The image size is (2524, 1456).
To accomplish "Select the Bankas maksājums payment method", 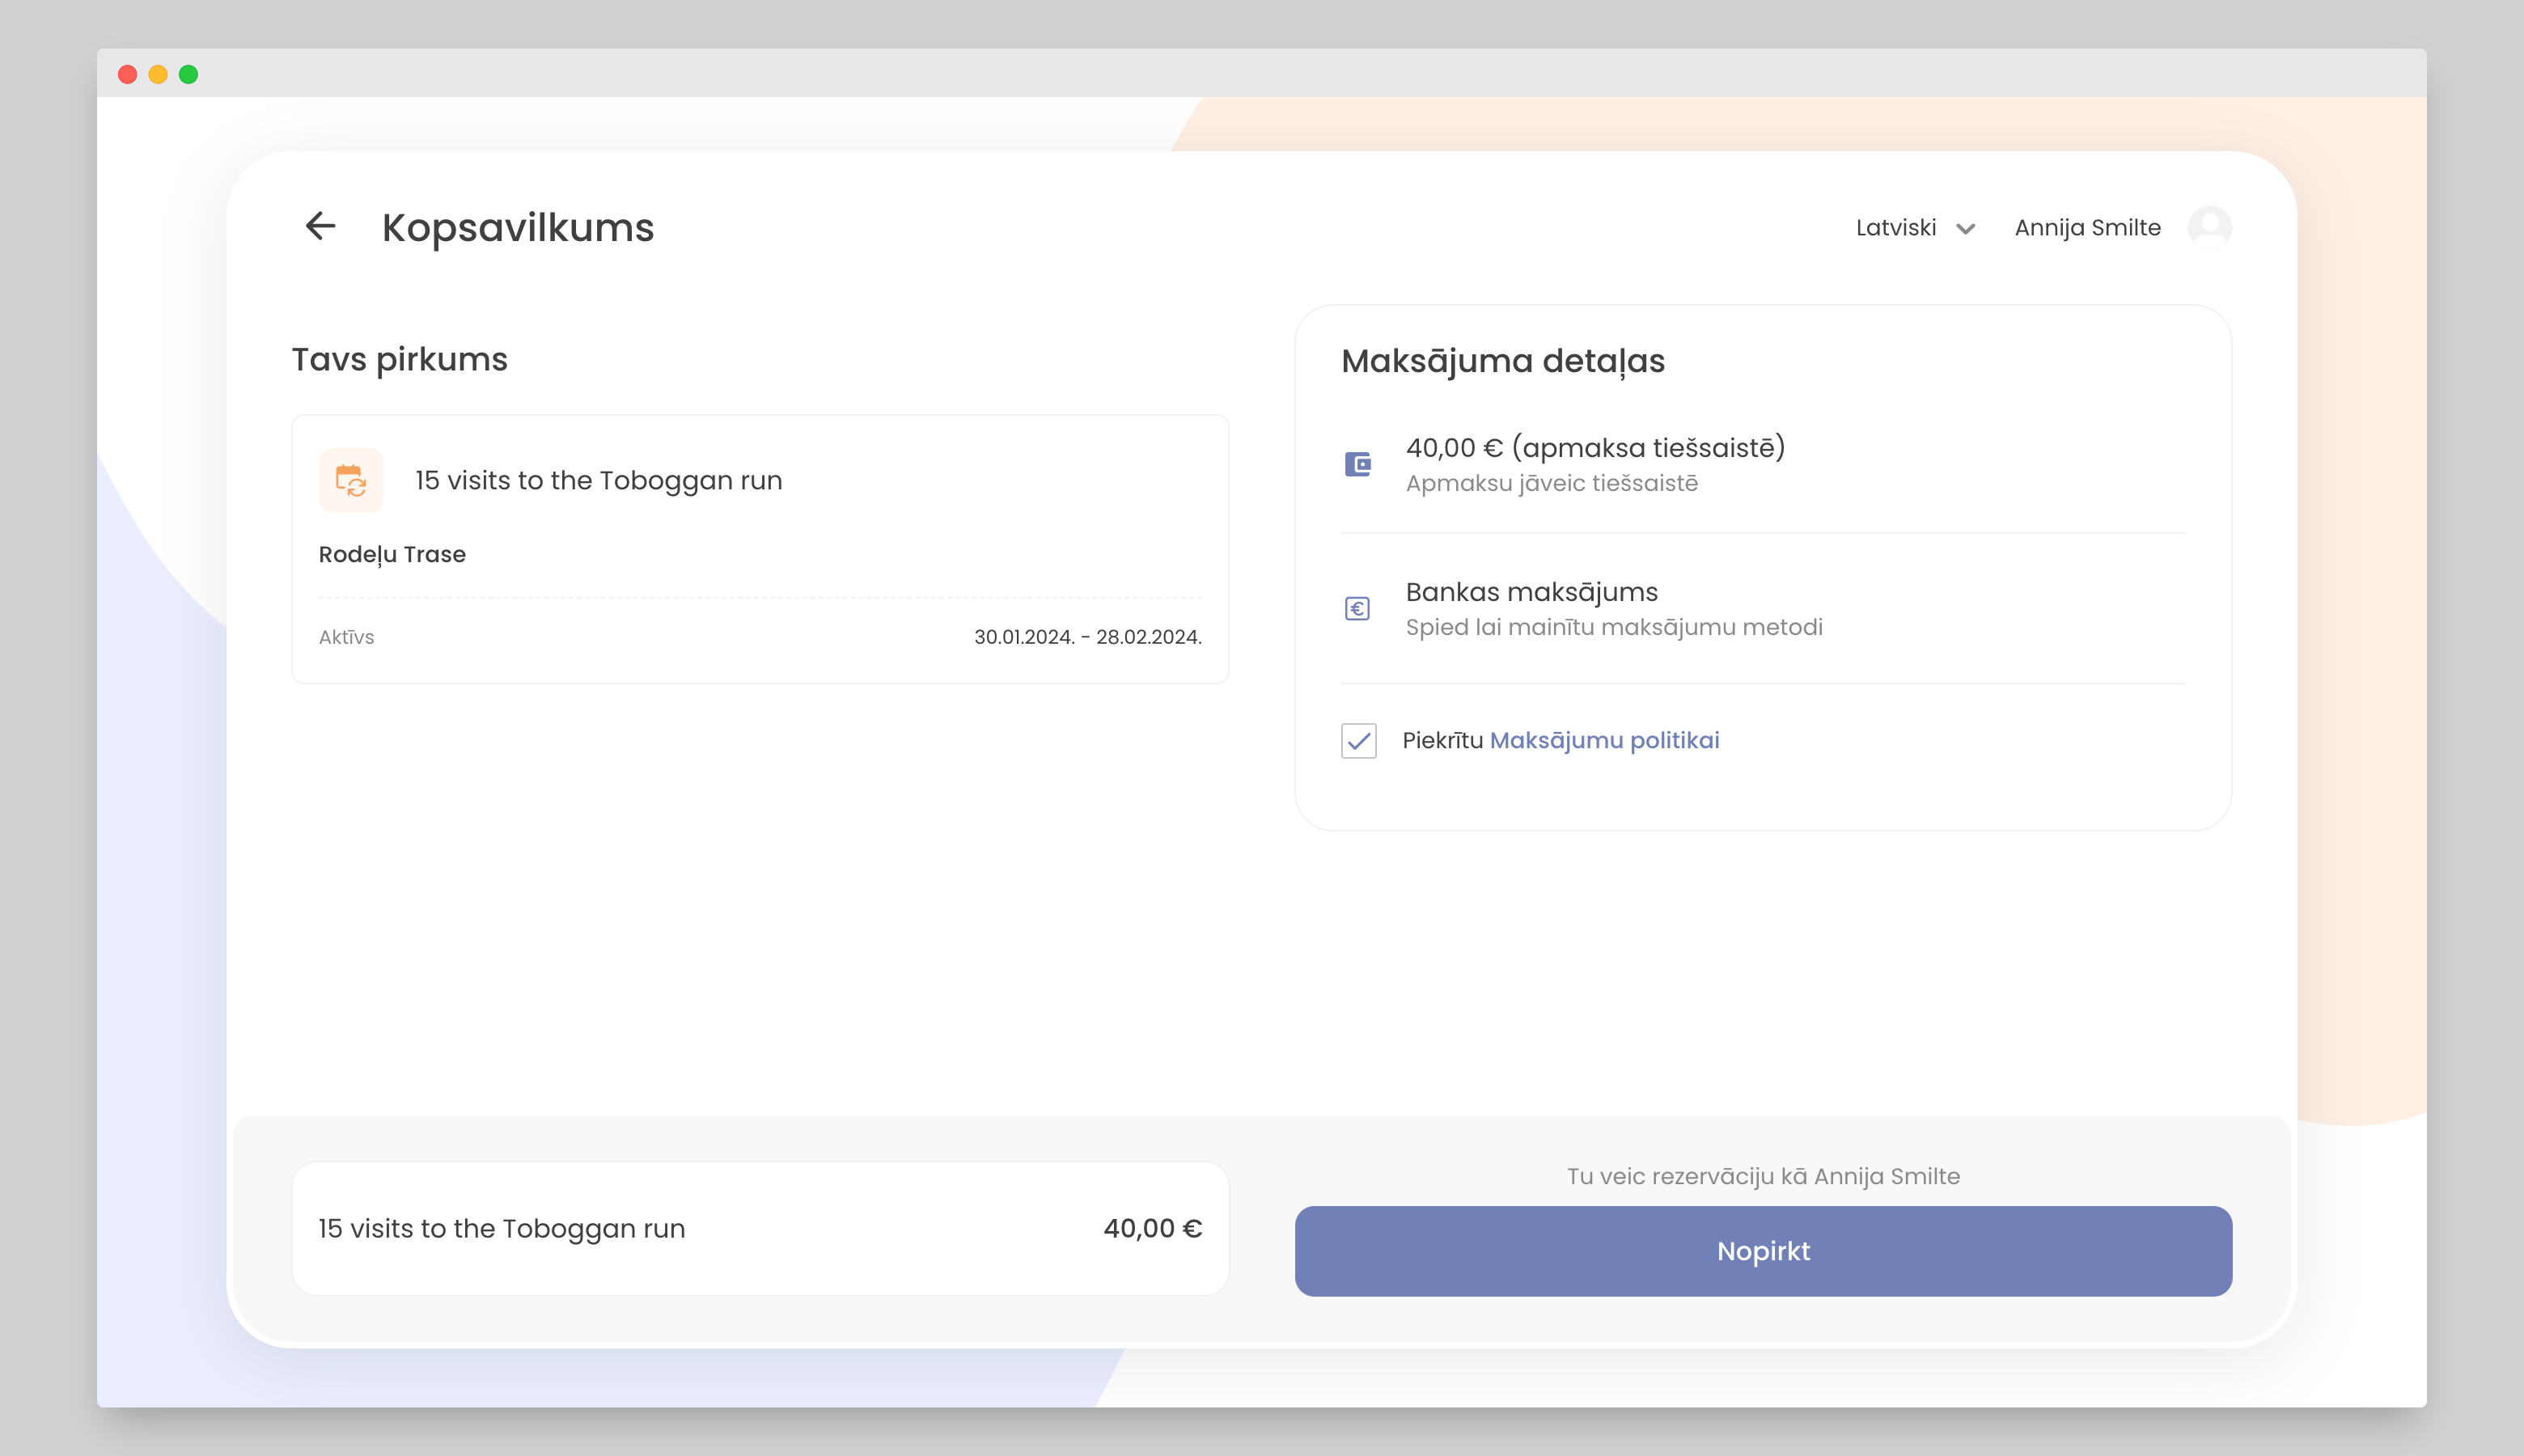I will click(1531, 592).
